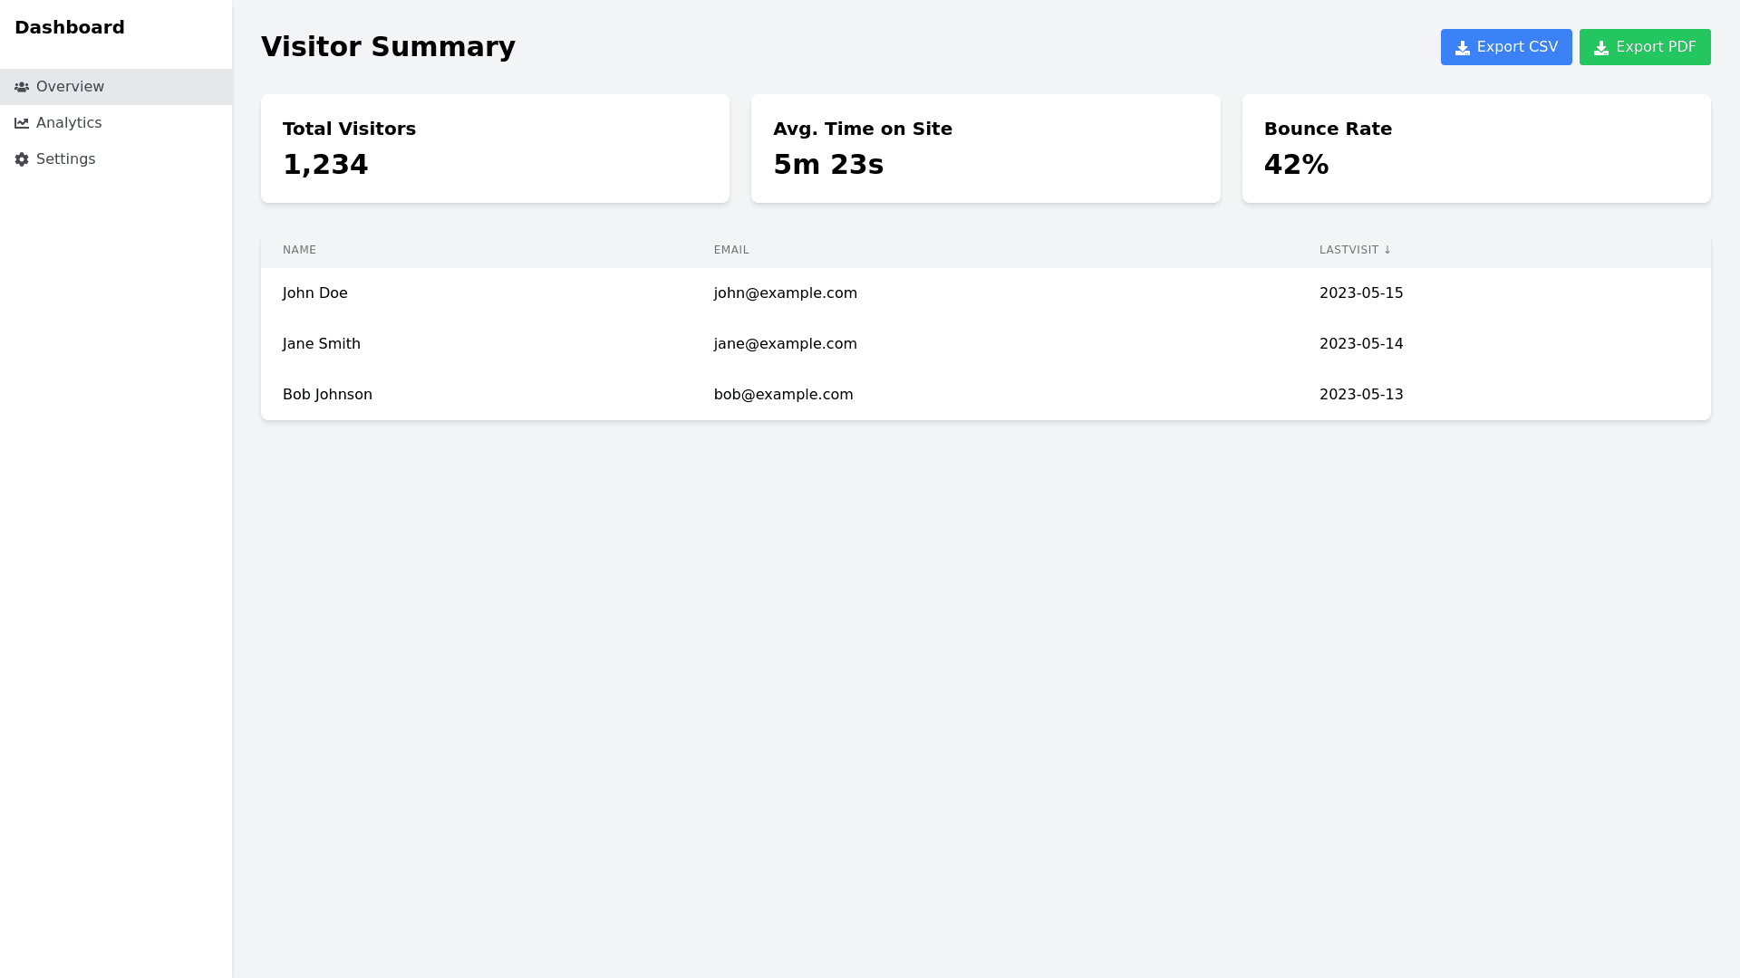
Task: Open the Settings menu item
Action: [x=65, y=159]
